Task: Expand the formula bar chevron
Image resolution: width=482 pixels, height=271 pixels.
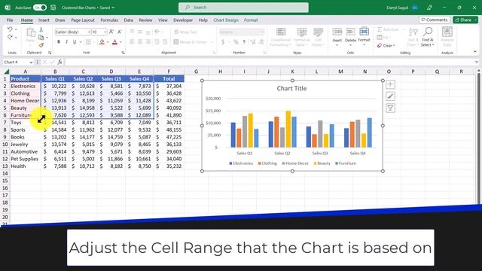Action: pyautogui.click(x=476, y=62)
